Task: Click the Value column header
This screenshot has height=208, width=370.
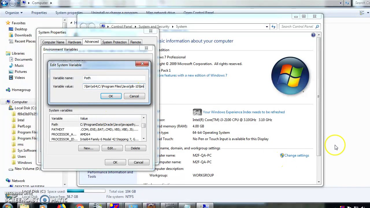Action: 110,118
